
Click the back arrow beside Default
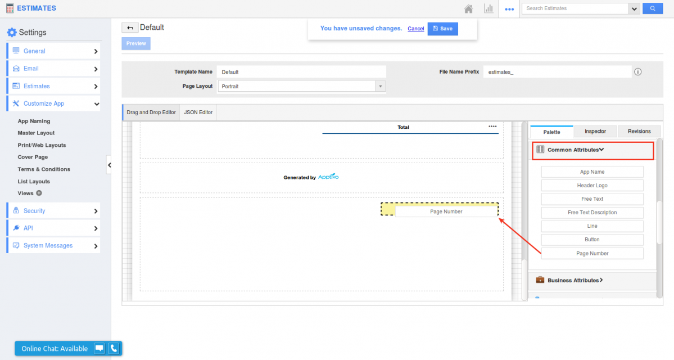tap(130, 28)
